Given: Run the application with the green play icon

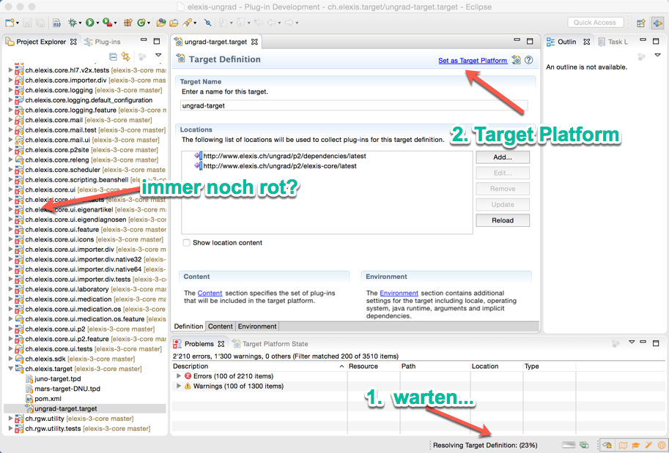Looking at the screenshot, I should point(89,23).
